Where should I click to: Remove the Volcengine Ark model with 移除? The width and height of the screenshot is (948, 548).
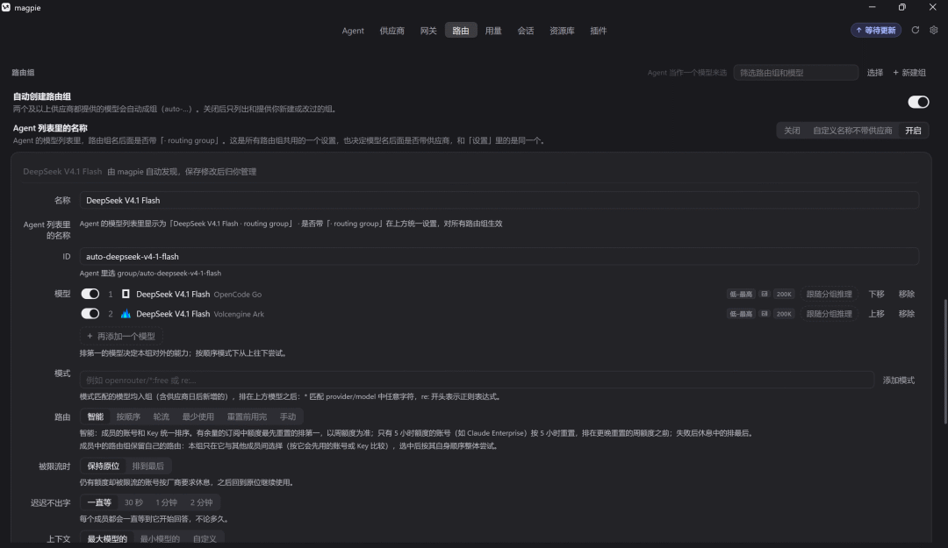906,314
